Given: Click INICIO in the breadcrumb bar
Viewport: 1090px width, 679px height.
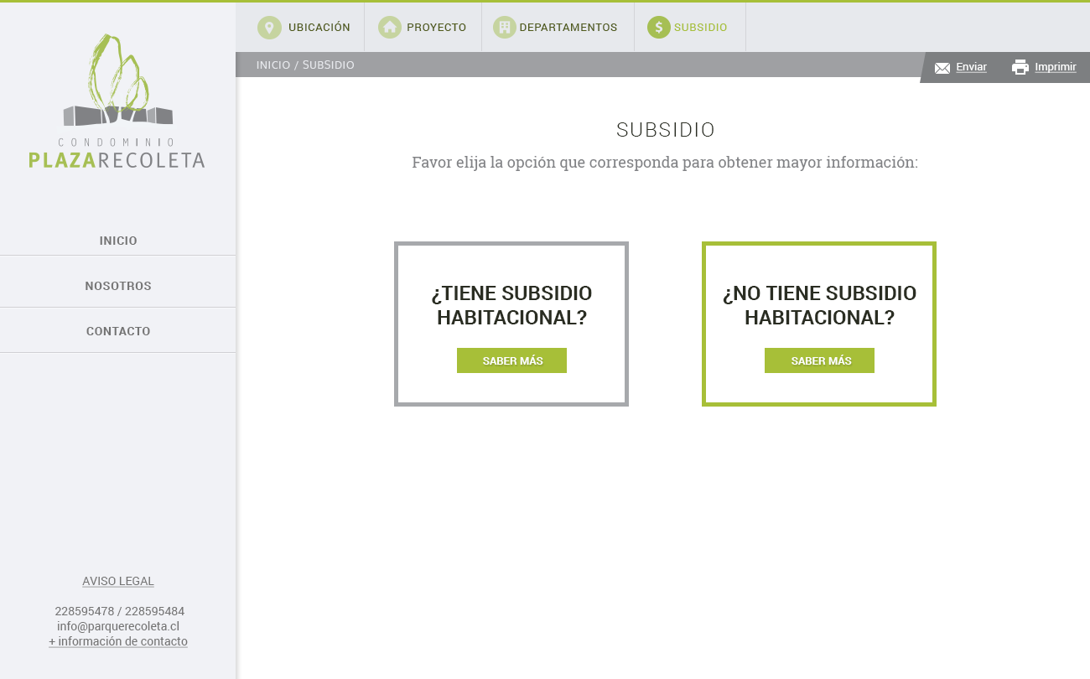Looking at the screenshot, I should 273,65.
